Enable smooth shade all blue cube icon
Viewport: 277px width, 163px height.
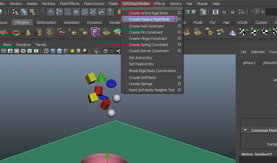pyautogui.click(x=53, y=51)
